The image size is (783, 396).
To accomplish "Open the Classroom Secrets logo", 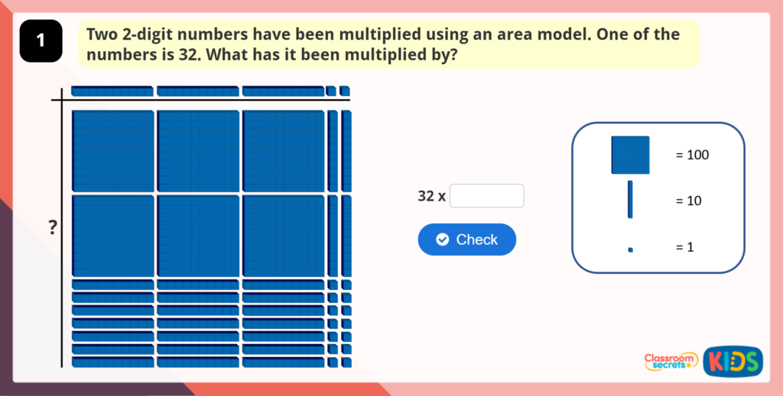I will tap(671, 361).
